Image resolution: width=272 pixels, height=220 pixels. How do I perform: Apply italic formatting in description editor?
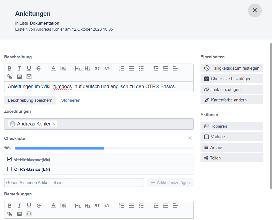click(19, 69)
